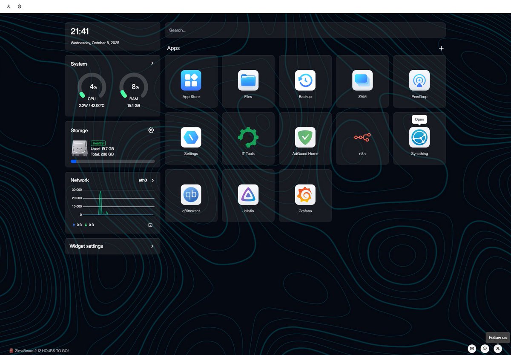The height and width of the screenshot is (355, 511).
Task: Click the network chart view icon
Action: [150, 225]
